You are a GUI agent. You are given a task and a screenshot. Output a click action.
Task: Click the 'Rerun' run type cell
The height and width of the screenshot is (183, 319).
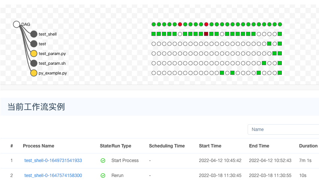coord(117,176)
